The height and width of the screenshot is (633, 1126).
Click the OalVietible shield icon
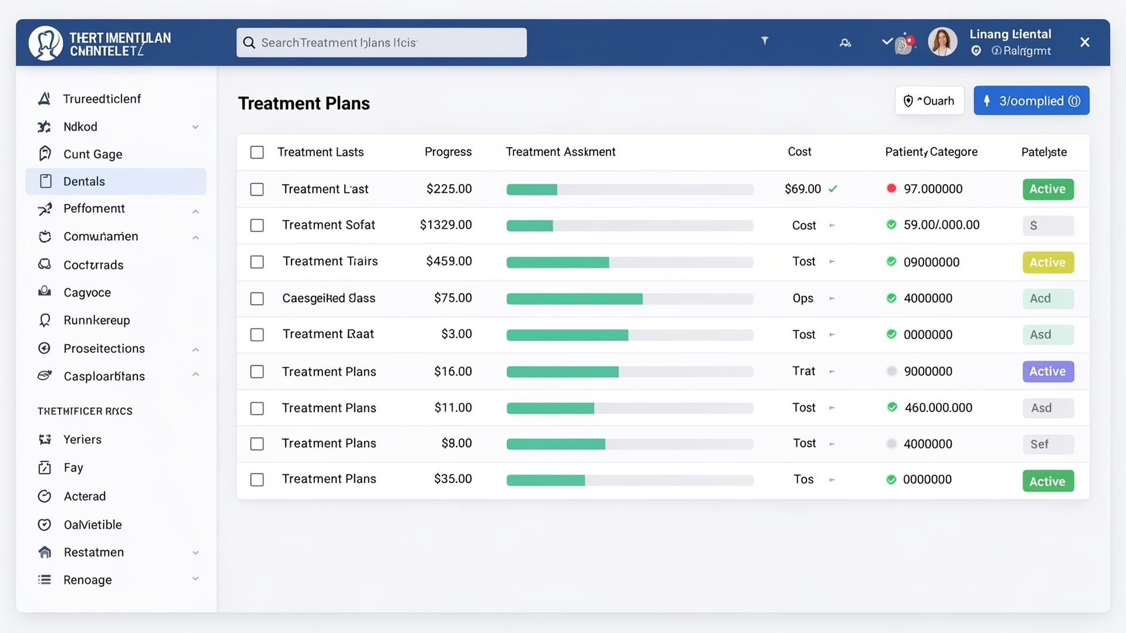(45, 525)
